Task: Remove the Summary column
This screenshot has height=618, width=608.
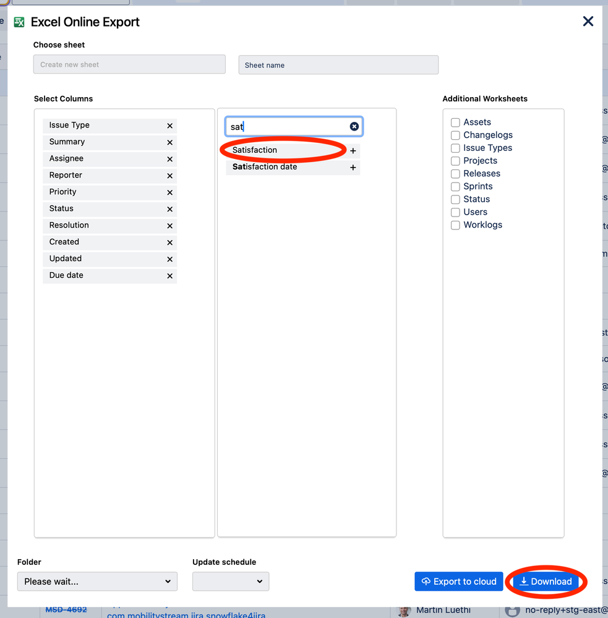Action: coord(170,142)
